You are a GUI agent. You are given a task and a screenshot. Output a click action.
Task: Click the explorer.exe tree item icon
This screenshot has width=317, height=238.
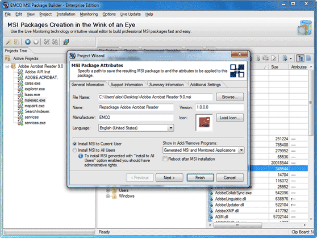point(20,89)
